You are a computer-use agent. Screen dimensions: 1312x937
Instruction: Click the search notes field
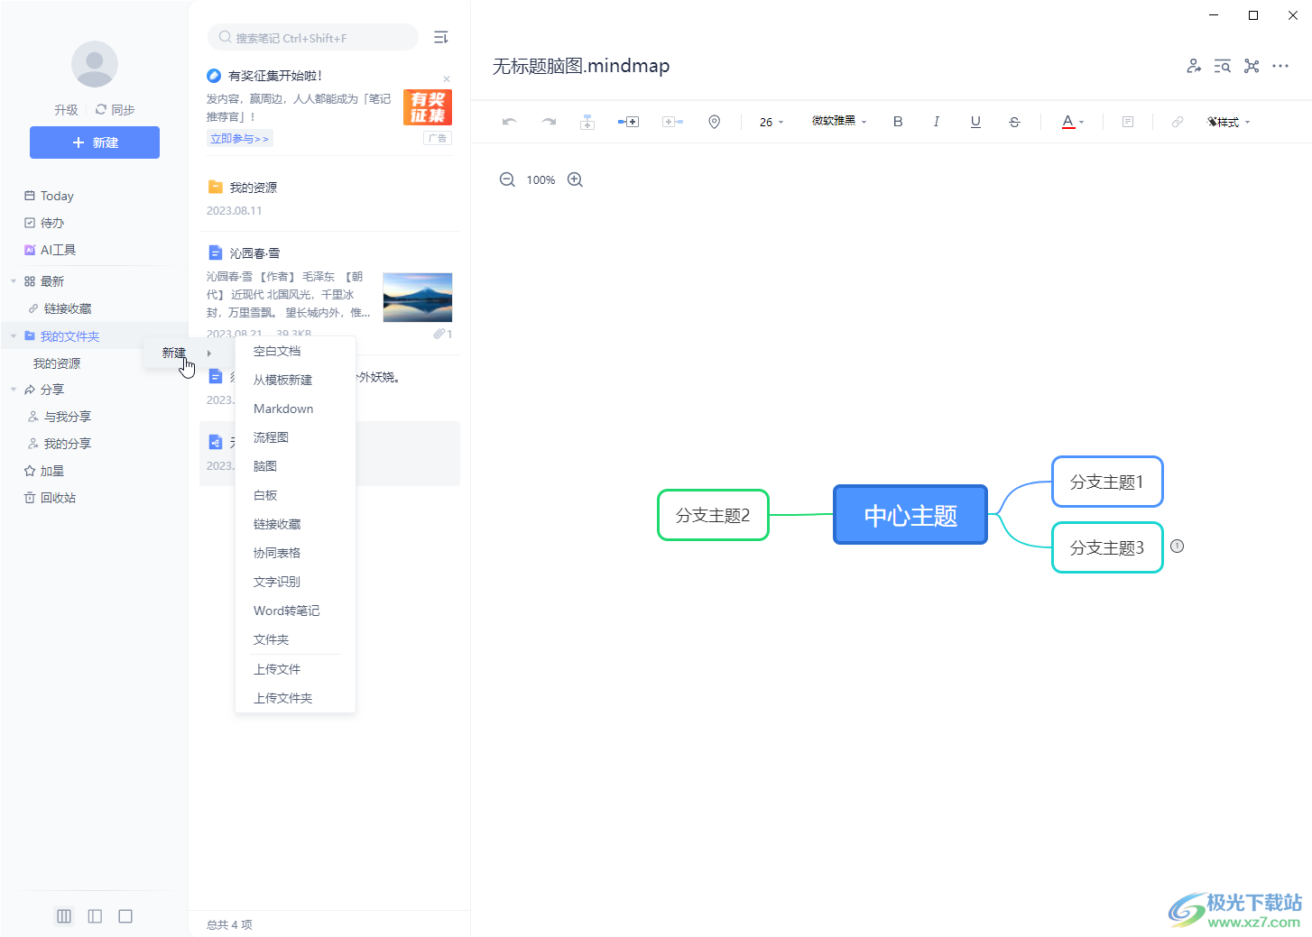(x=313, y=37)
